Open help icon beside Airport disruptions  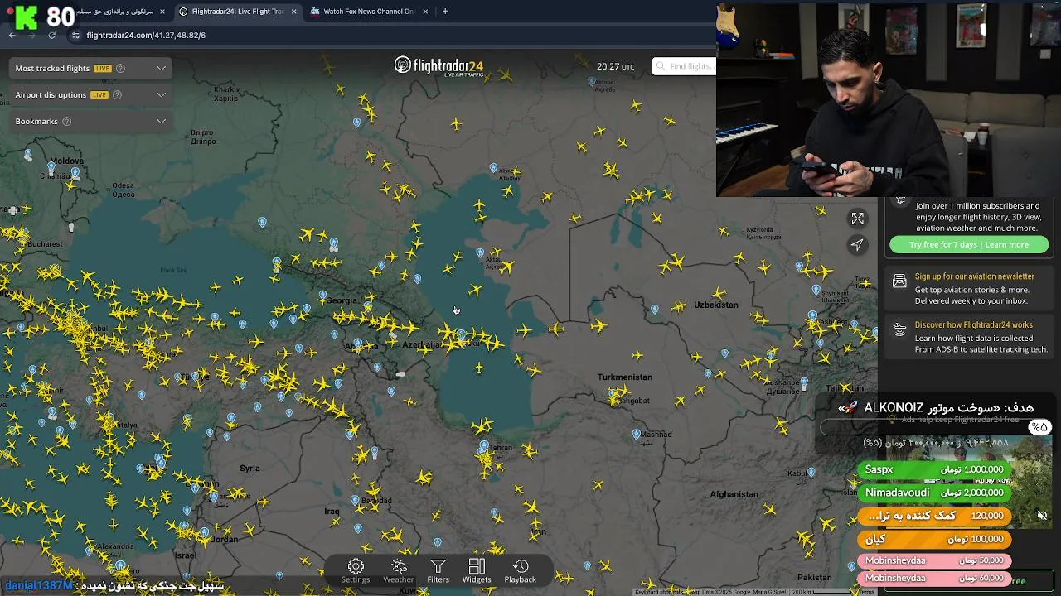coord(117,94)
